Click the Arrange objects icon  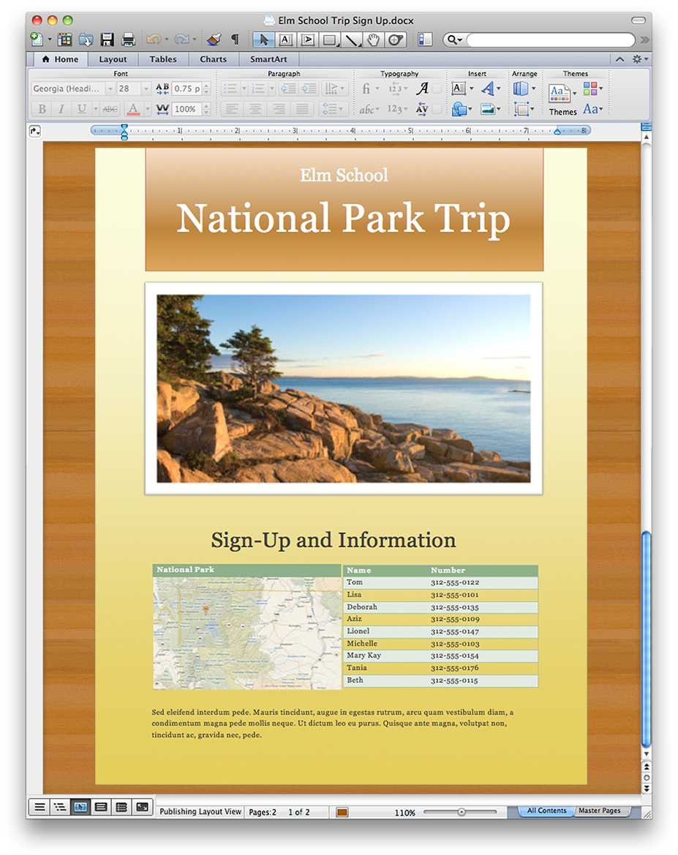(521, 88)
